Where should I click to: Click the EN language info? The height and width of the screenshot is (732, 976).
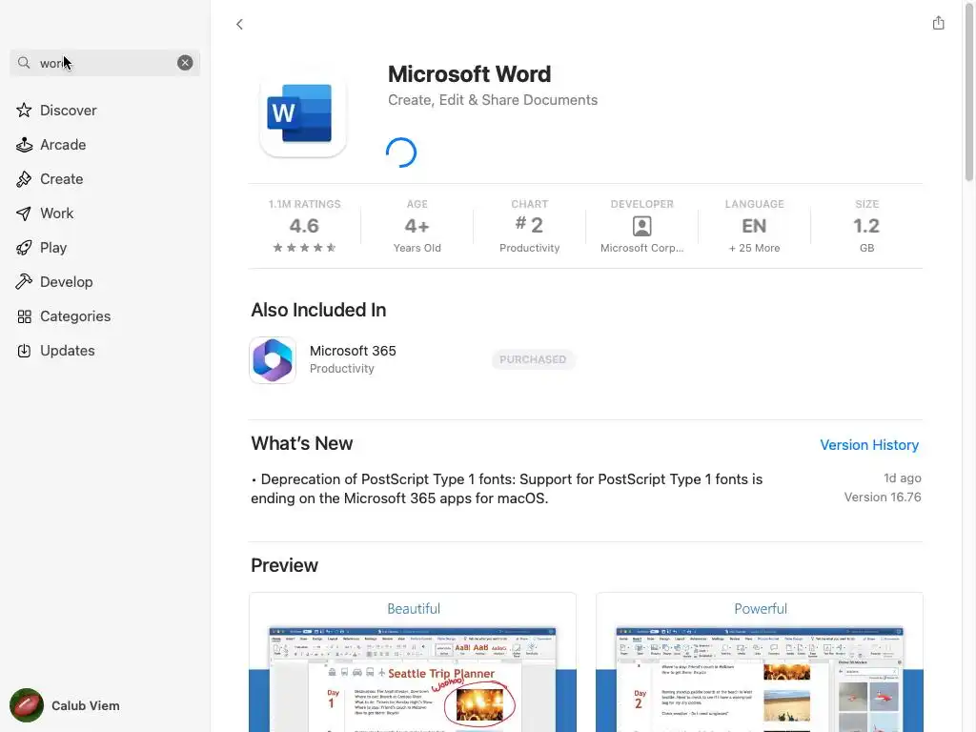(754, 225)
